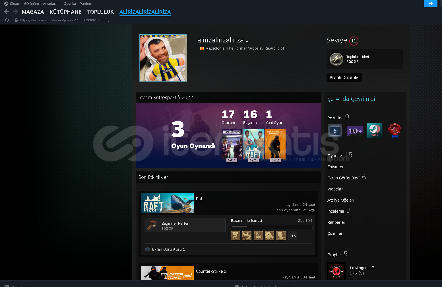Go forward with the right arrow icon
This screenshot has width=442, height=287.
click(x=16, y=12)
